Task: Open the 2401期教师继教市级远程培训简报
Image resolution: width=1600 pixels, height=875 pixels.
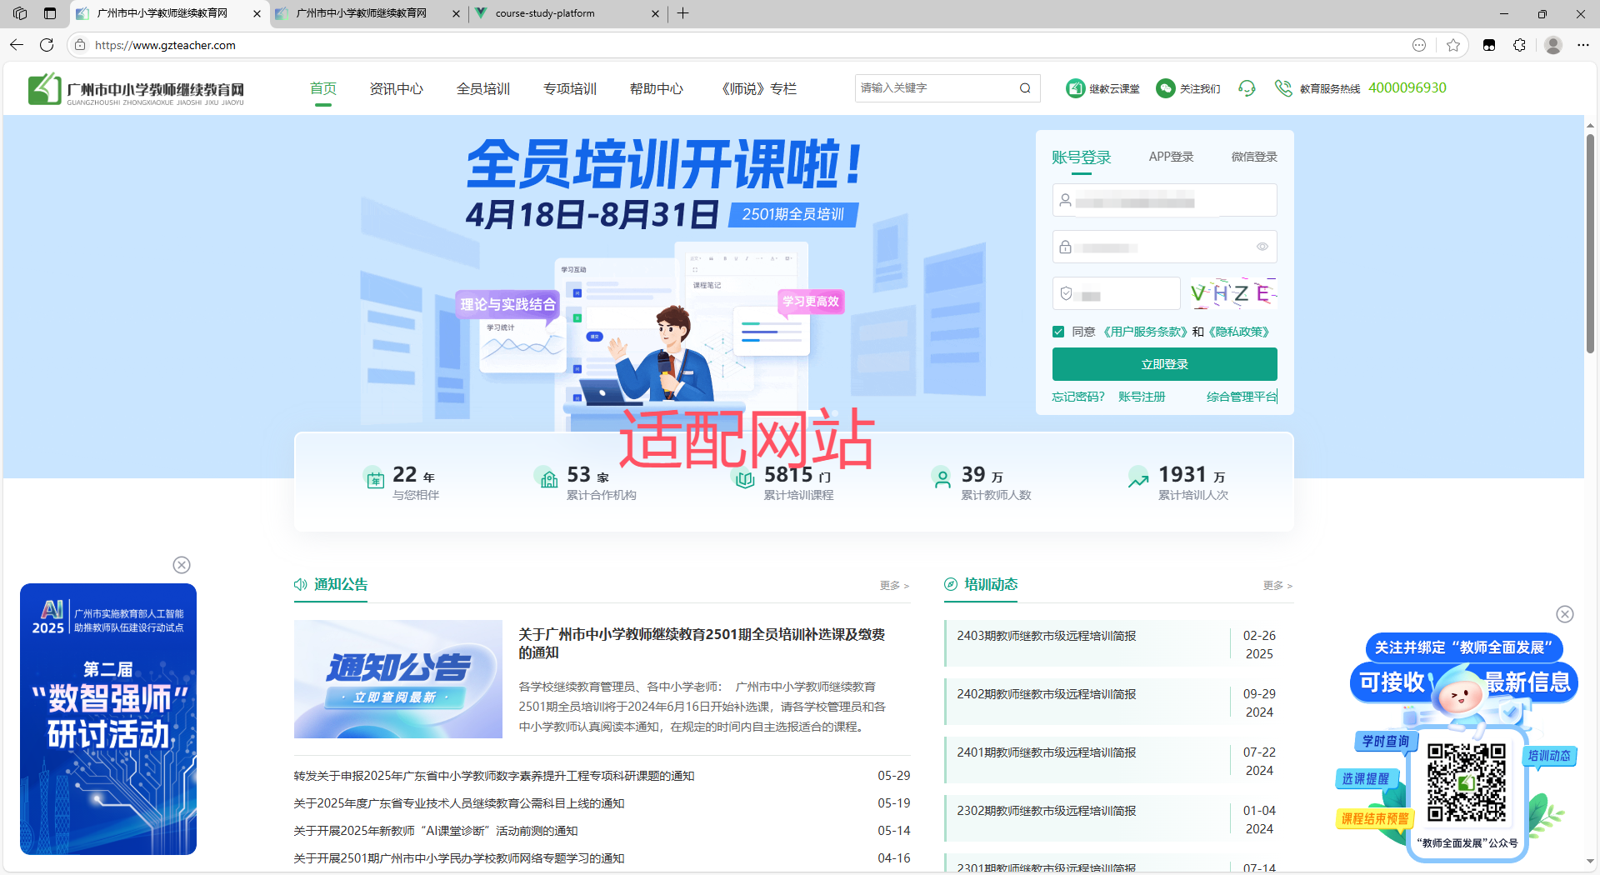Action: (1047, 752)
